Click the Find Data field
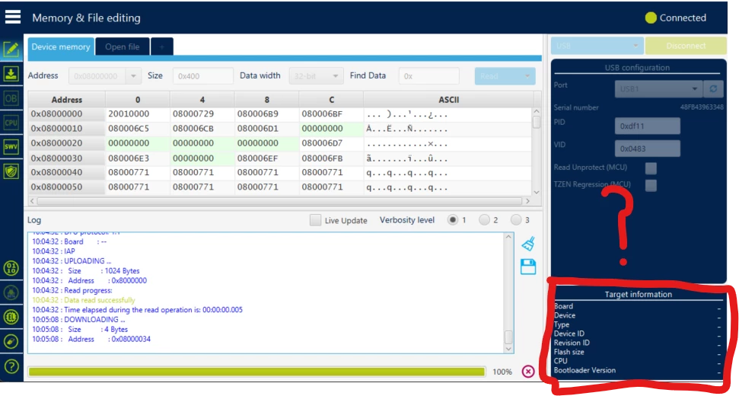 [x=429, y=76]
